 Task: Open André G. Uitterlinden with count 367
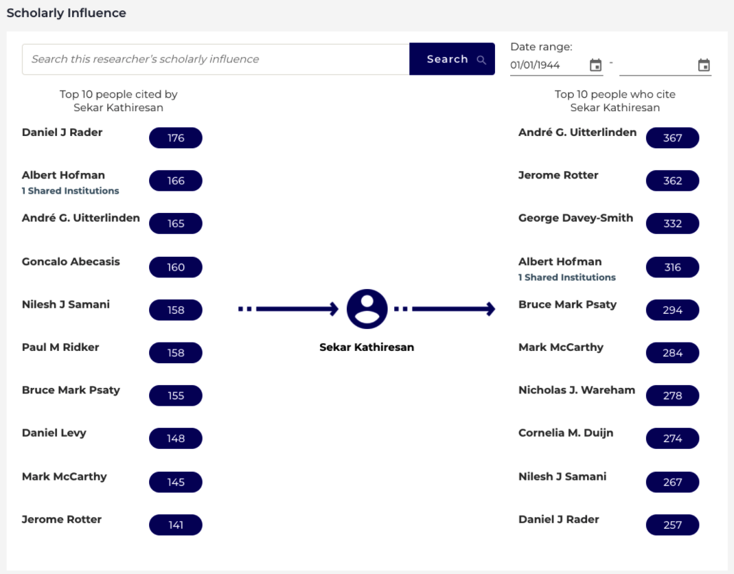coord(577,133)
